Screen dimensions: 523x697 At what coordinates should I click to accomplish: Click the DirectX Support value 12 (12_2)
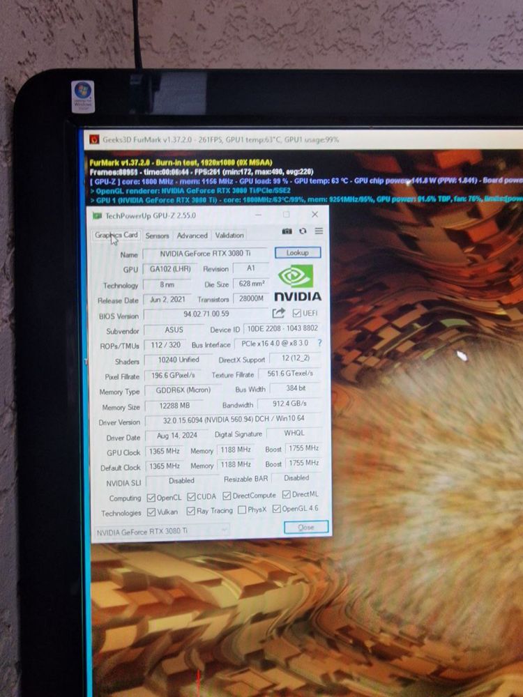pos(295,358)
